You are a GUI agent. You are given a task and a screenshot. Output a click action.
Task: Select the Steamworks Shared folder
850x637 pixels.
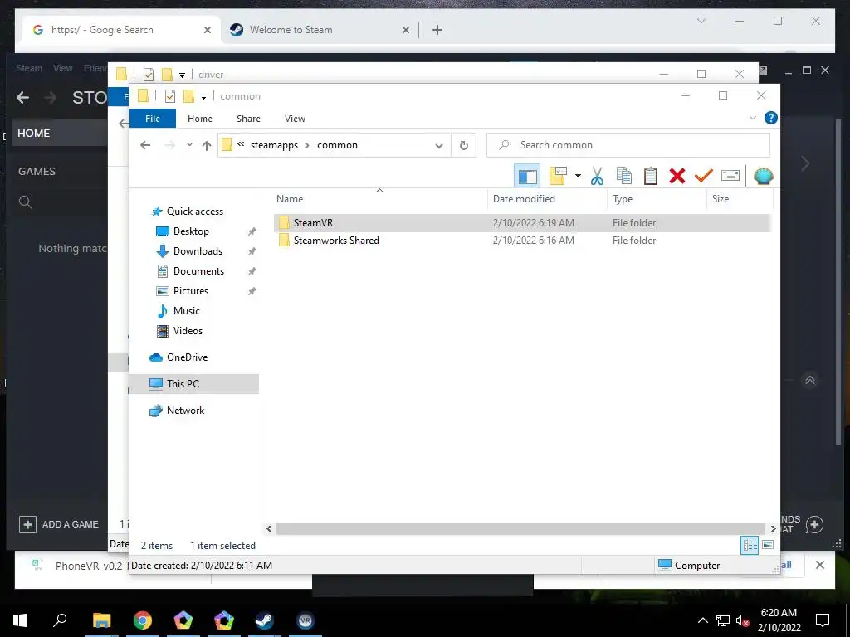tap(336, 241)
